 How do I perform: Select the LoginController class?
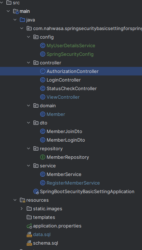(x=64, y=80)
